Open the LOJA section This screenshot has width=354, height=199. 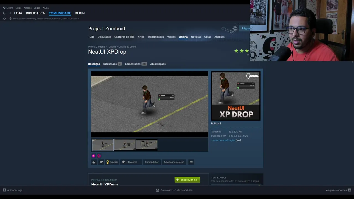click(x=18, y=13)
